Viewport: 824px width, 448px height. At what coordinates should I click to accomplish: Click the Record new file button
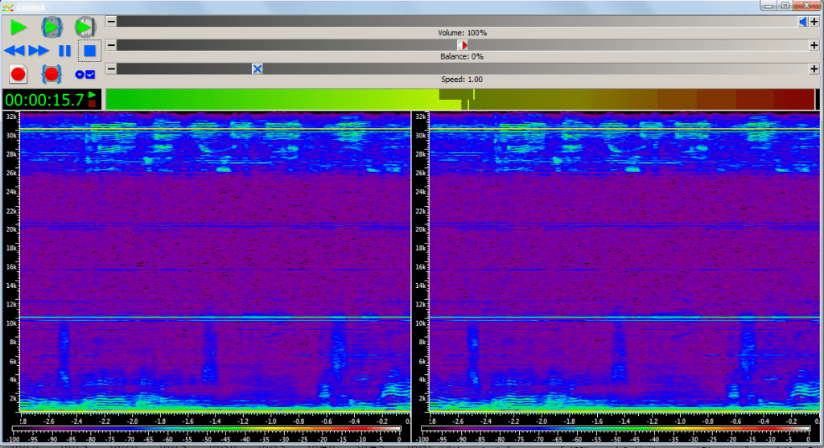click(x=19, y=75)
